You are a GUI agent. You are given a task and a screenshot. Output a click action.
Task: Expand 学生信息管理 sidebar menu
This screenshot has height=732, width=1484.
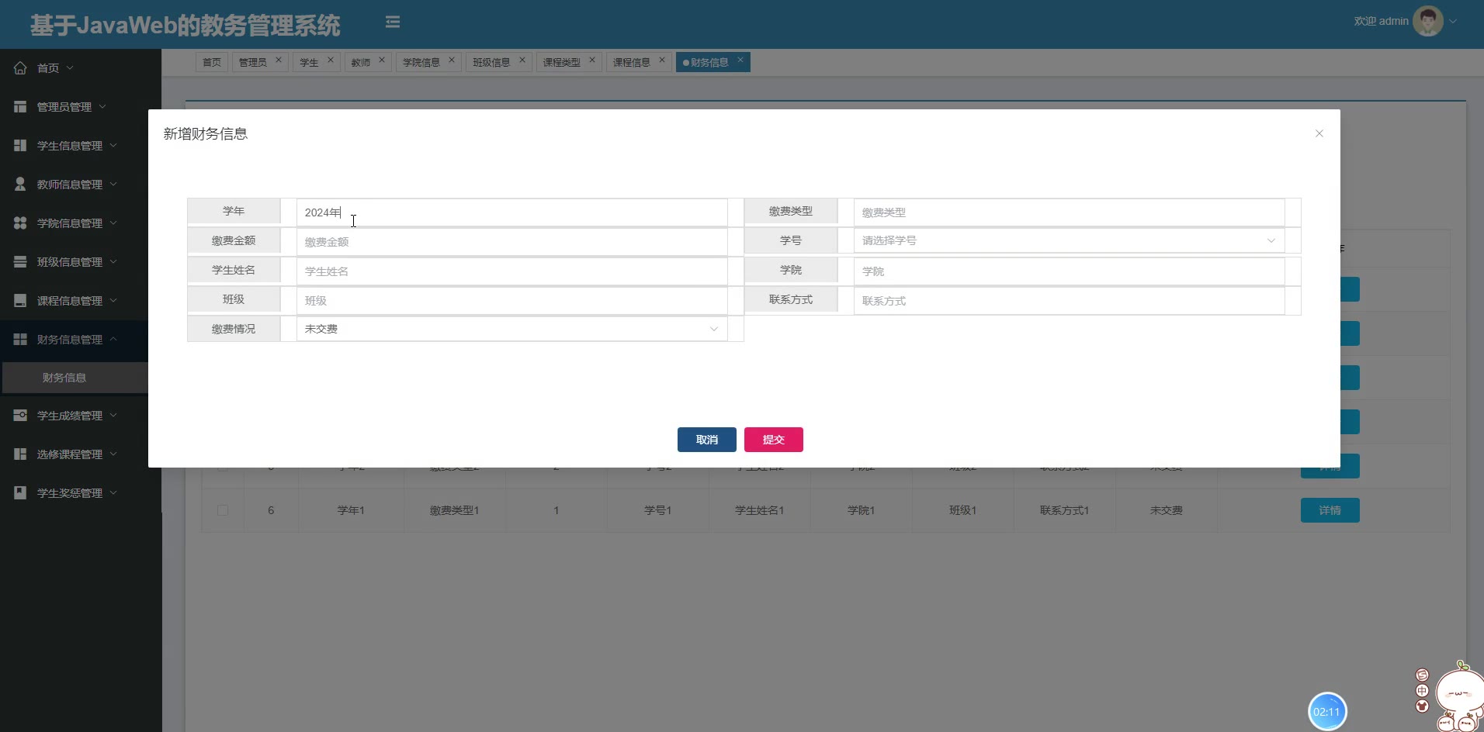click(x=113, y=145)
